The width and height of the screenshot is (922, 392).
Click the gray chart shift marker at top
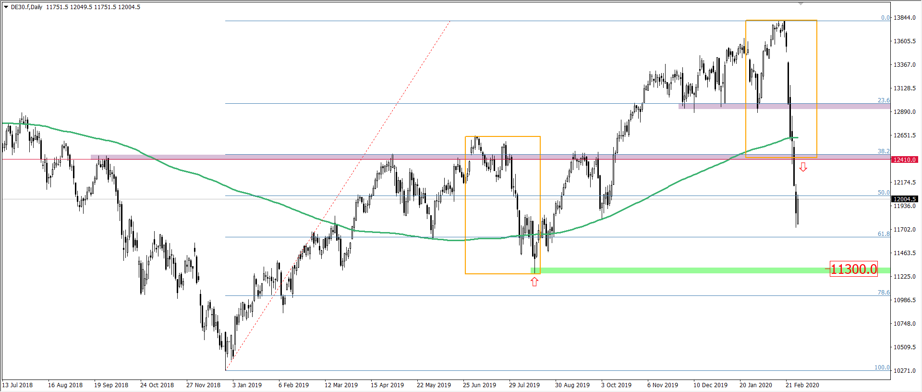pos(801,4)
